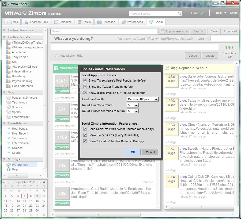Open the Feed Card width dropdown
Viewport: 241px width, 219px height.
click(x=156, y=99)
